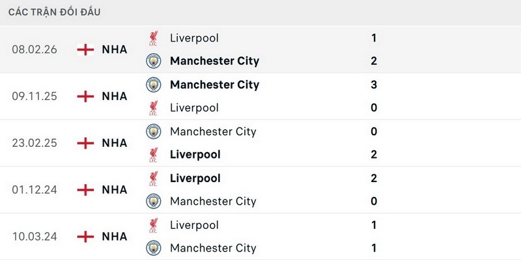The image size is (521, 260).
Task: Click England flag beside the 08.02.26 date
Action: pos(85,49)
